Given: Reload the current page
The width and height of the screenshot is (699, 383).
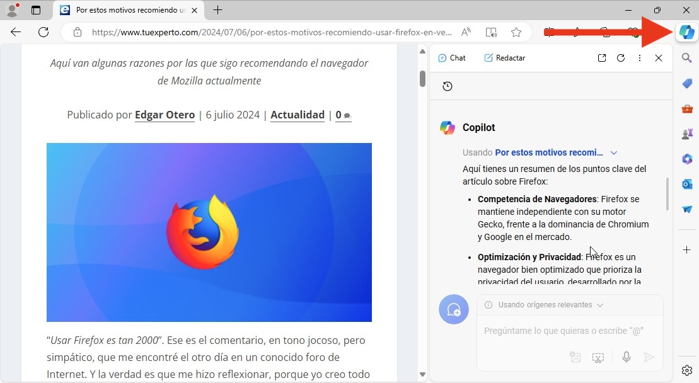Looking at the screenshot, I should pyautogui.click(x=43, y=32).
